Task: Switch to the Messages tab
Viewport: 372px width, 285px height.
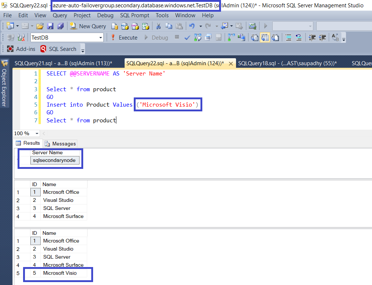Action: click(x=60, y=144)
